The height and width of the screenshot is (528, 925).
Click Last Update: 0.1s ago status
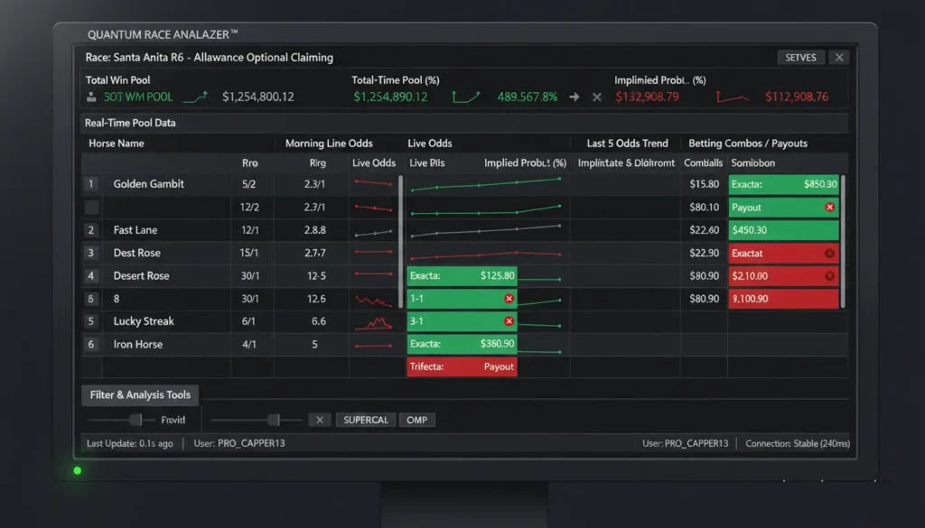pyautogui.click(x=130, y=444)
